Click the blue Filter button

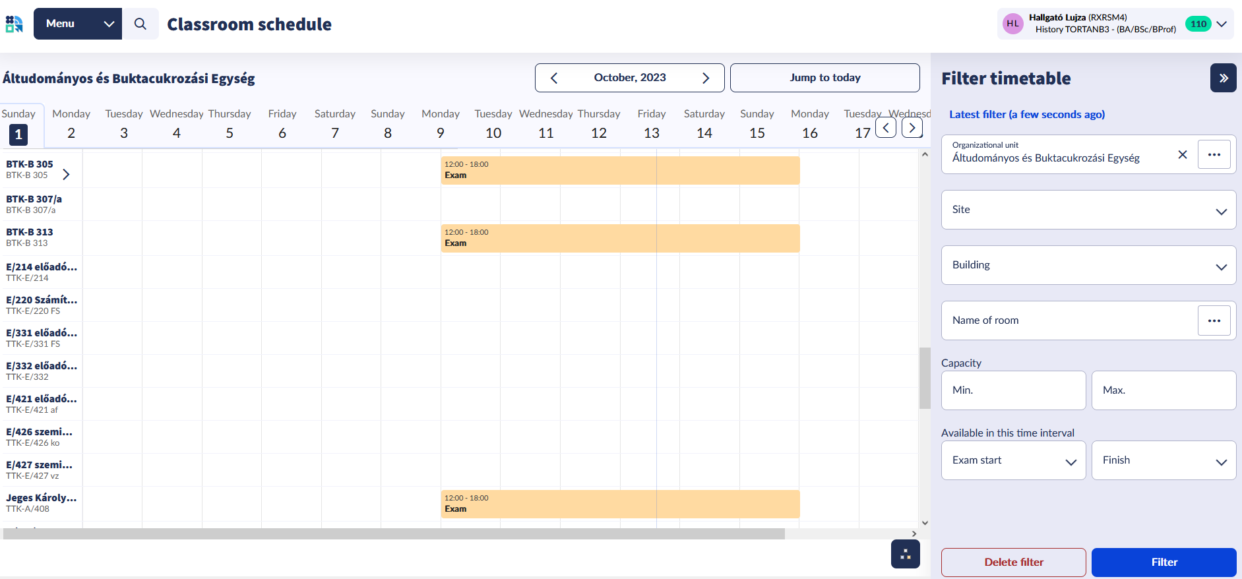[1164, 562]
